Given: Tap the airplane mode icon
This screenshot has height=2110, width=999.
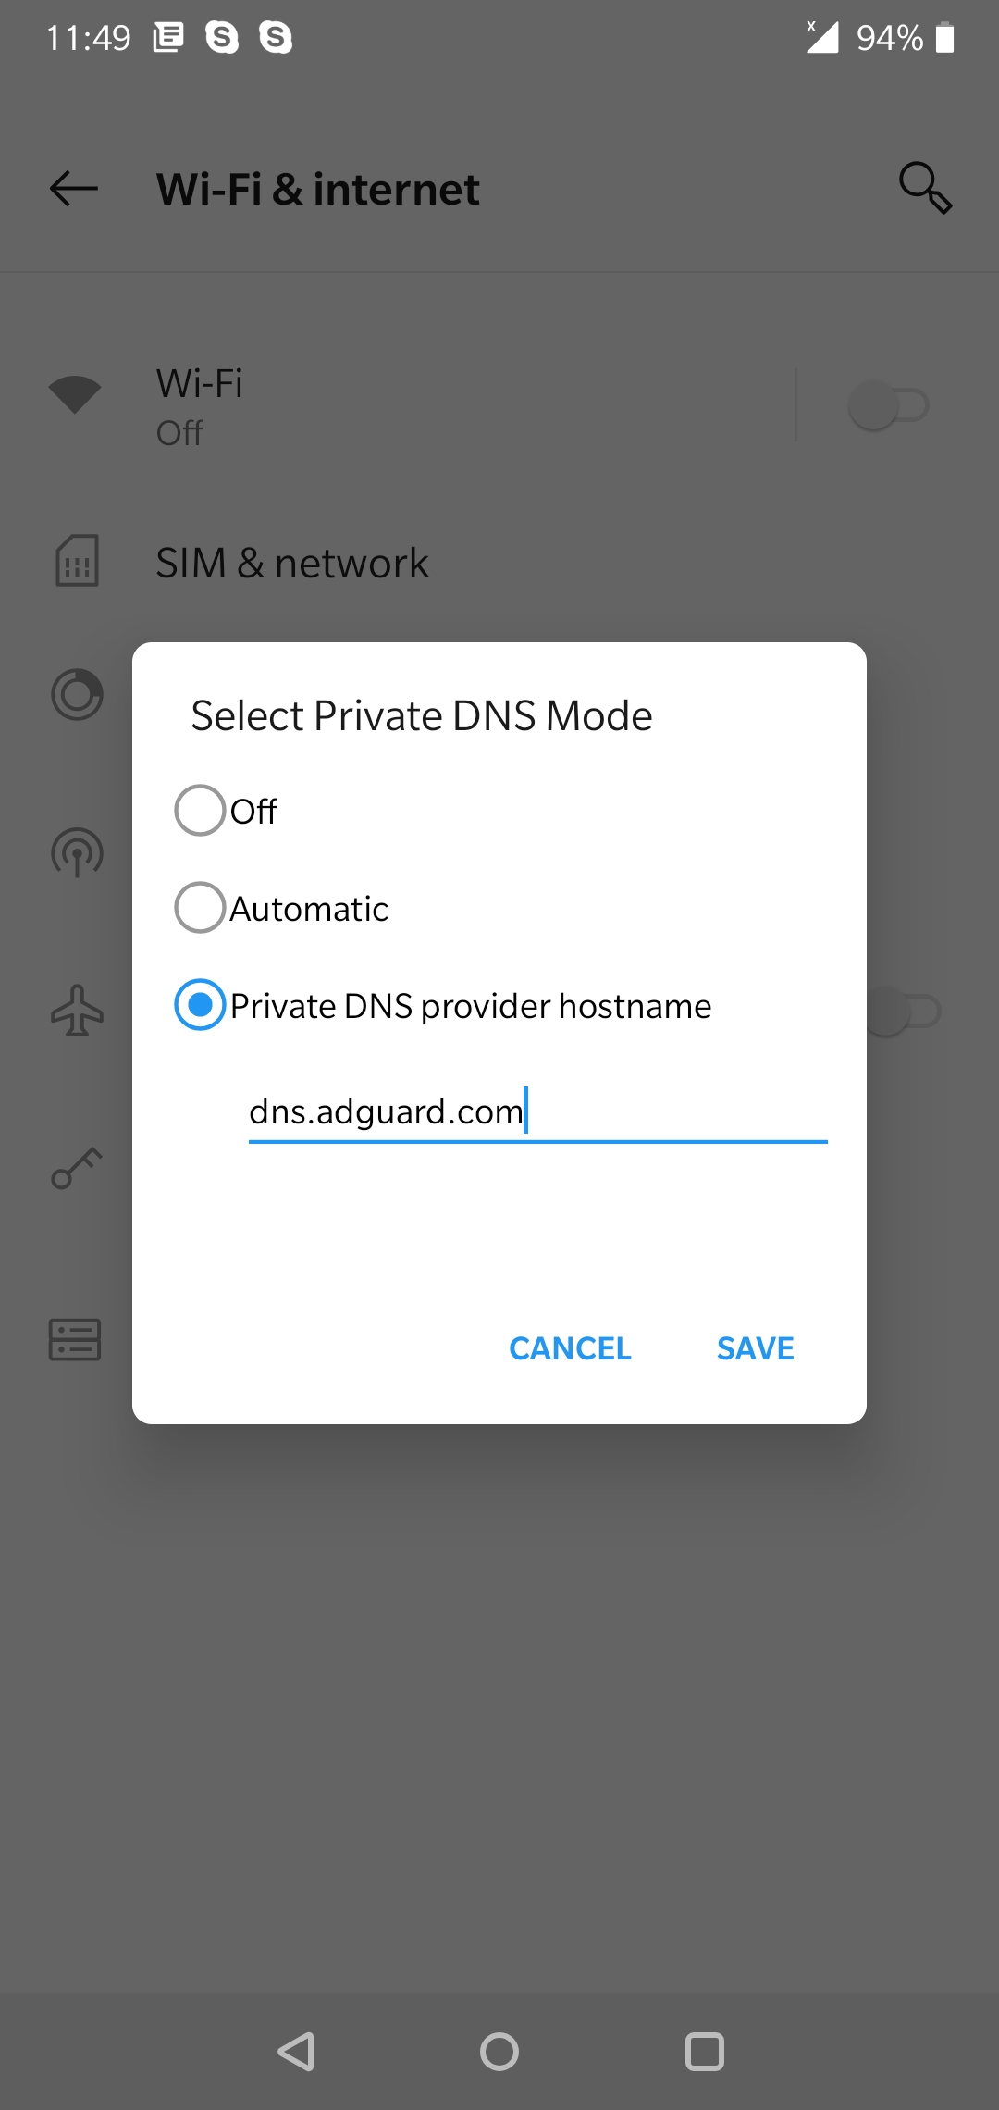Looking at the screenshot, I should 77,1011.
